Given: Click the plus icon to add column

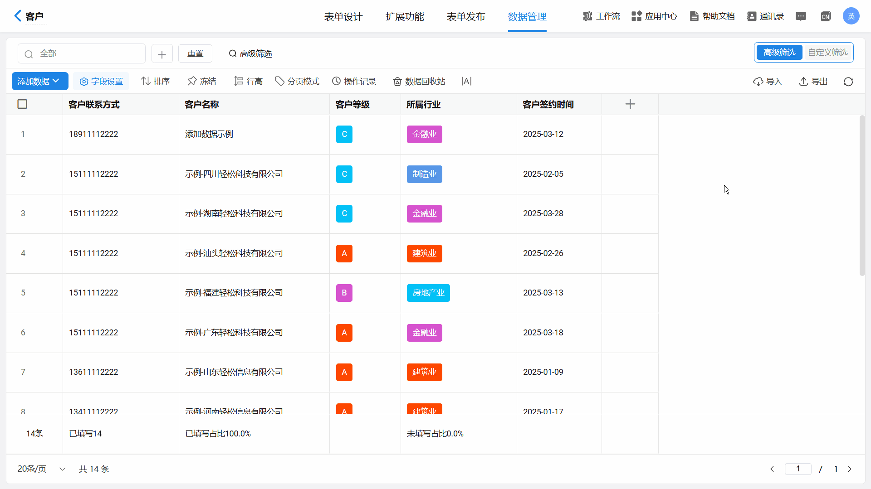Looking at the screenshot, I should point(630,104).
